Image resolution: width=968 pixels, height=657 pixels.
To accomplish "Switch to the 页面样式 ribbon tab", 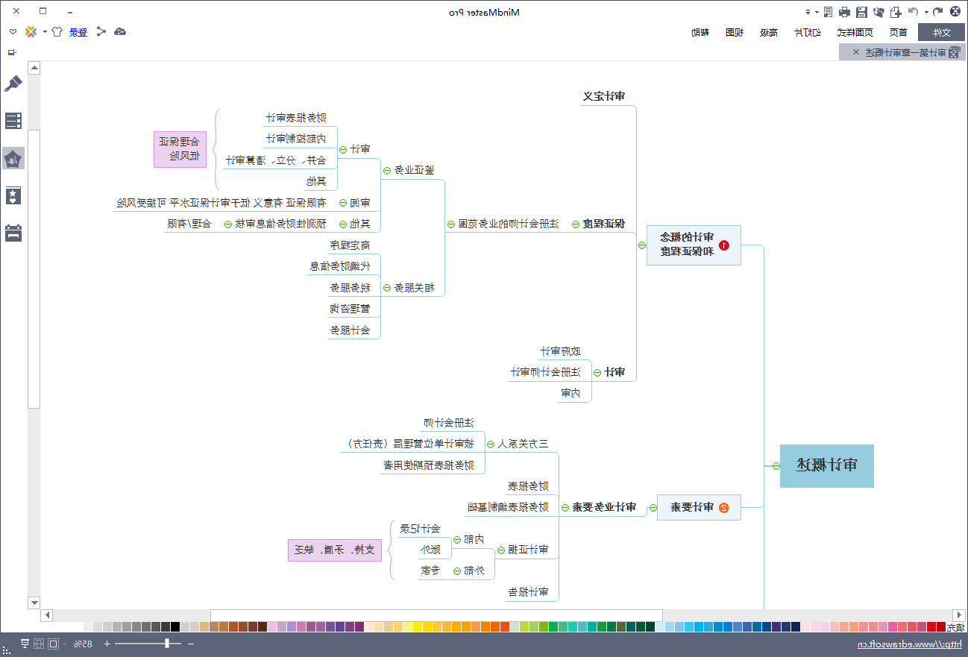I will click(855, 32).
